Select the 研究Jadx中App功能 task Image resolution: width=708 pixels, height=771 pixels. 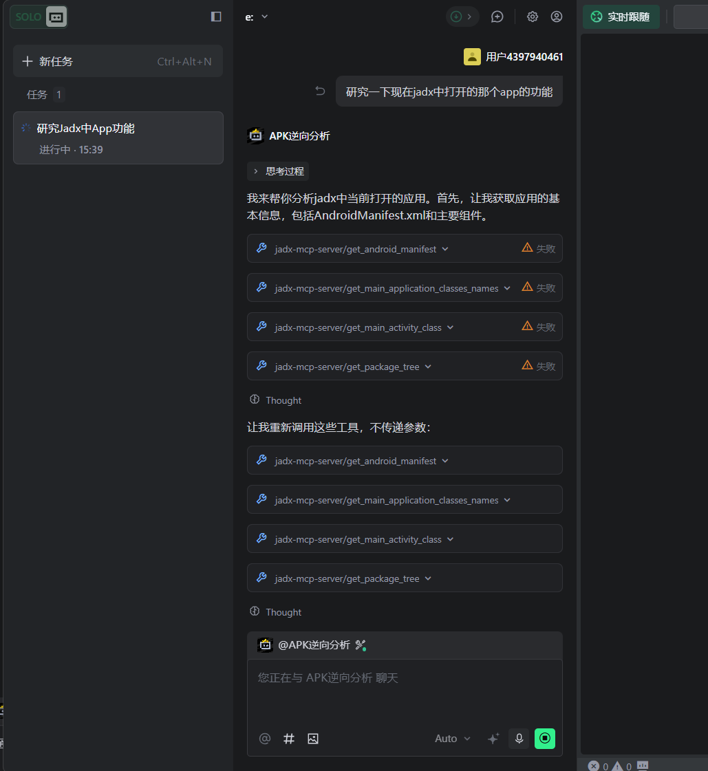[x=118, y=138]
